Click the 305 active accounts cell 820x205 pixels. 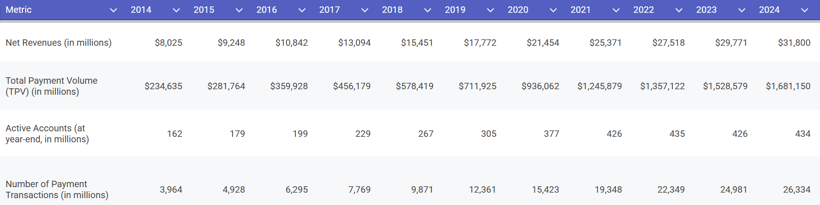pyautogui.click(x=488, y=134)
